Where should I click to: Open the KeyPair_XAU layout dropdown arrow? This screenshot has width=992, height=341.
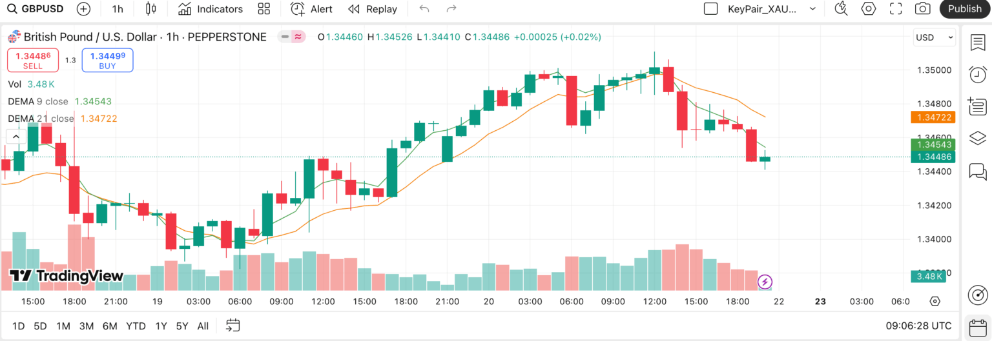coord(812,9)
